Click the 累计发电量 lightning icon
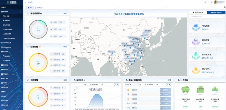The height and width of the screenshot is (110, 226). point(196,56)
